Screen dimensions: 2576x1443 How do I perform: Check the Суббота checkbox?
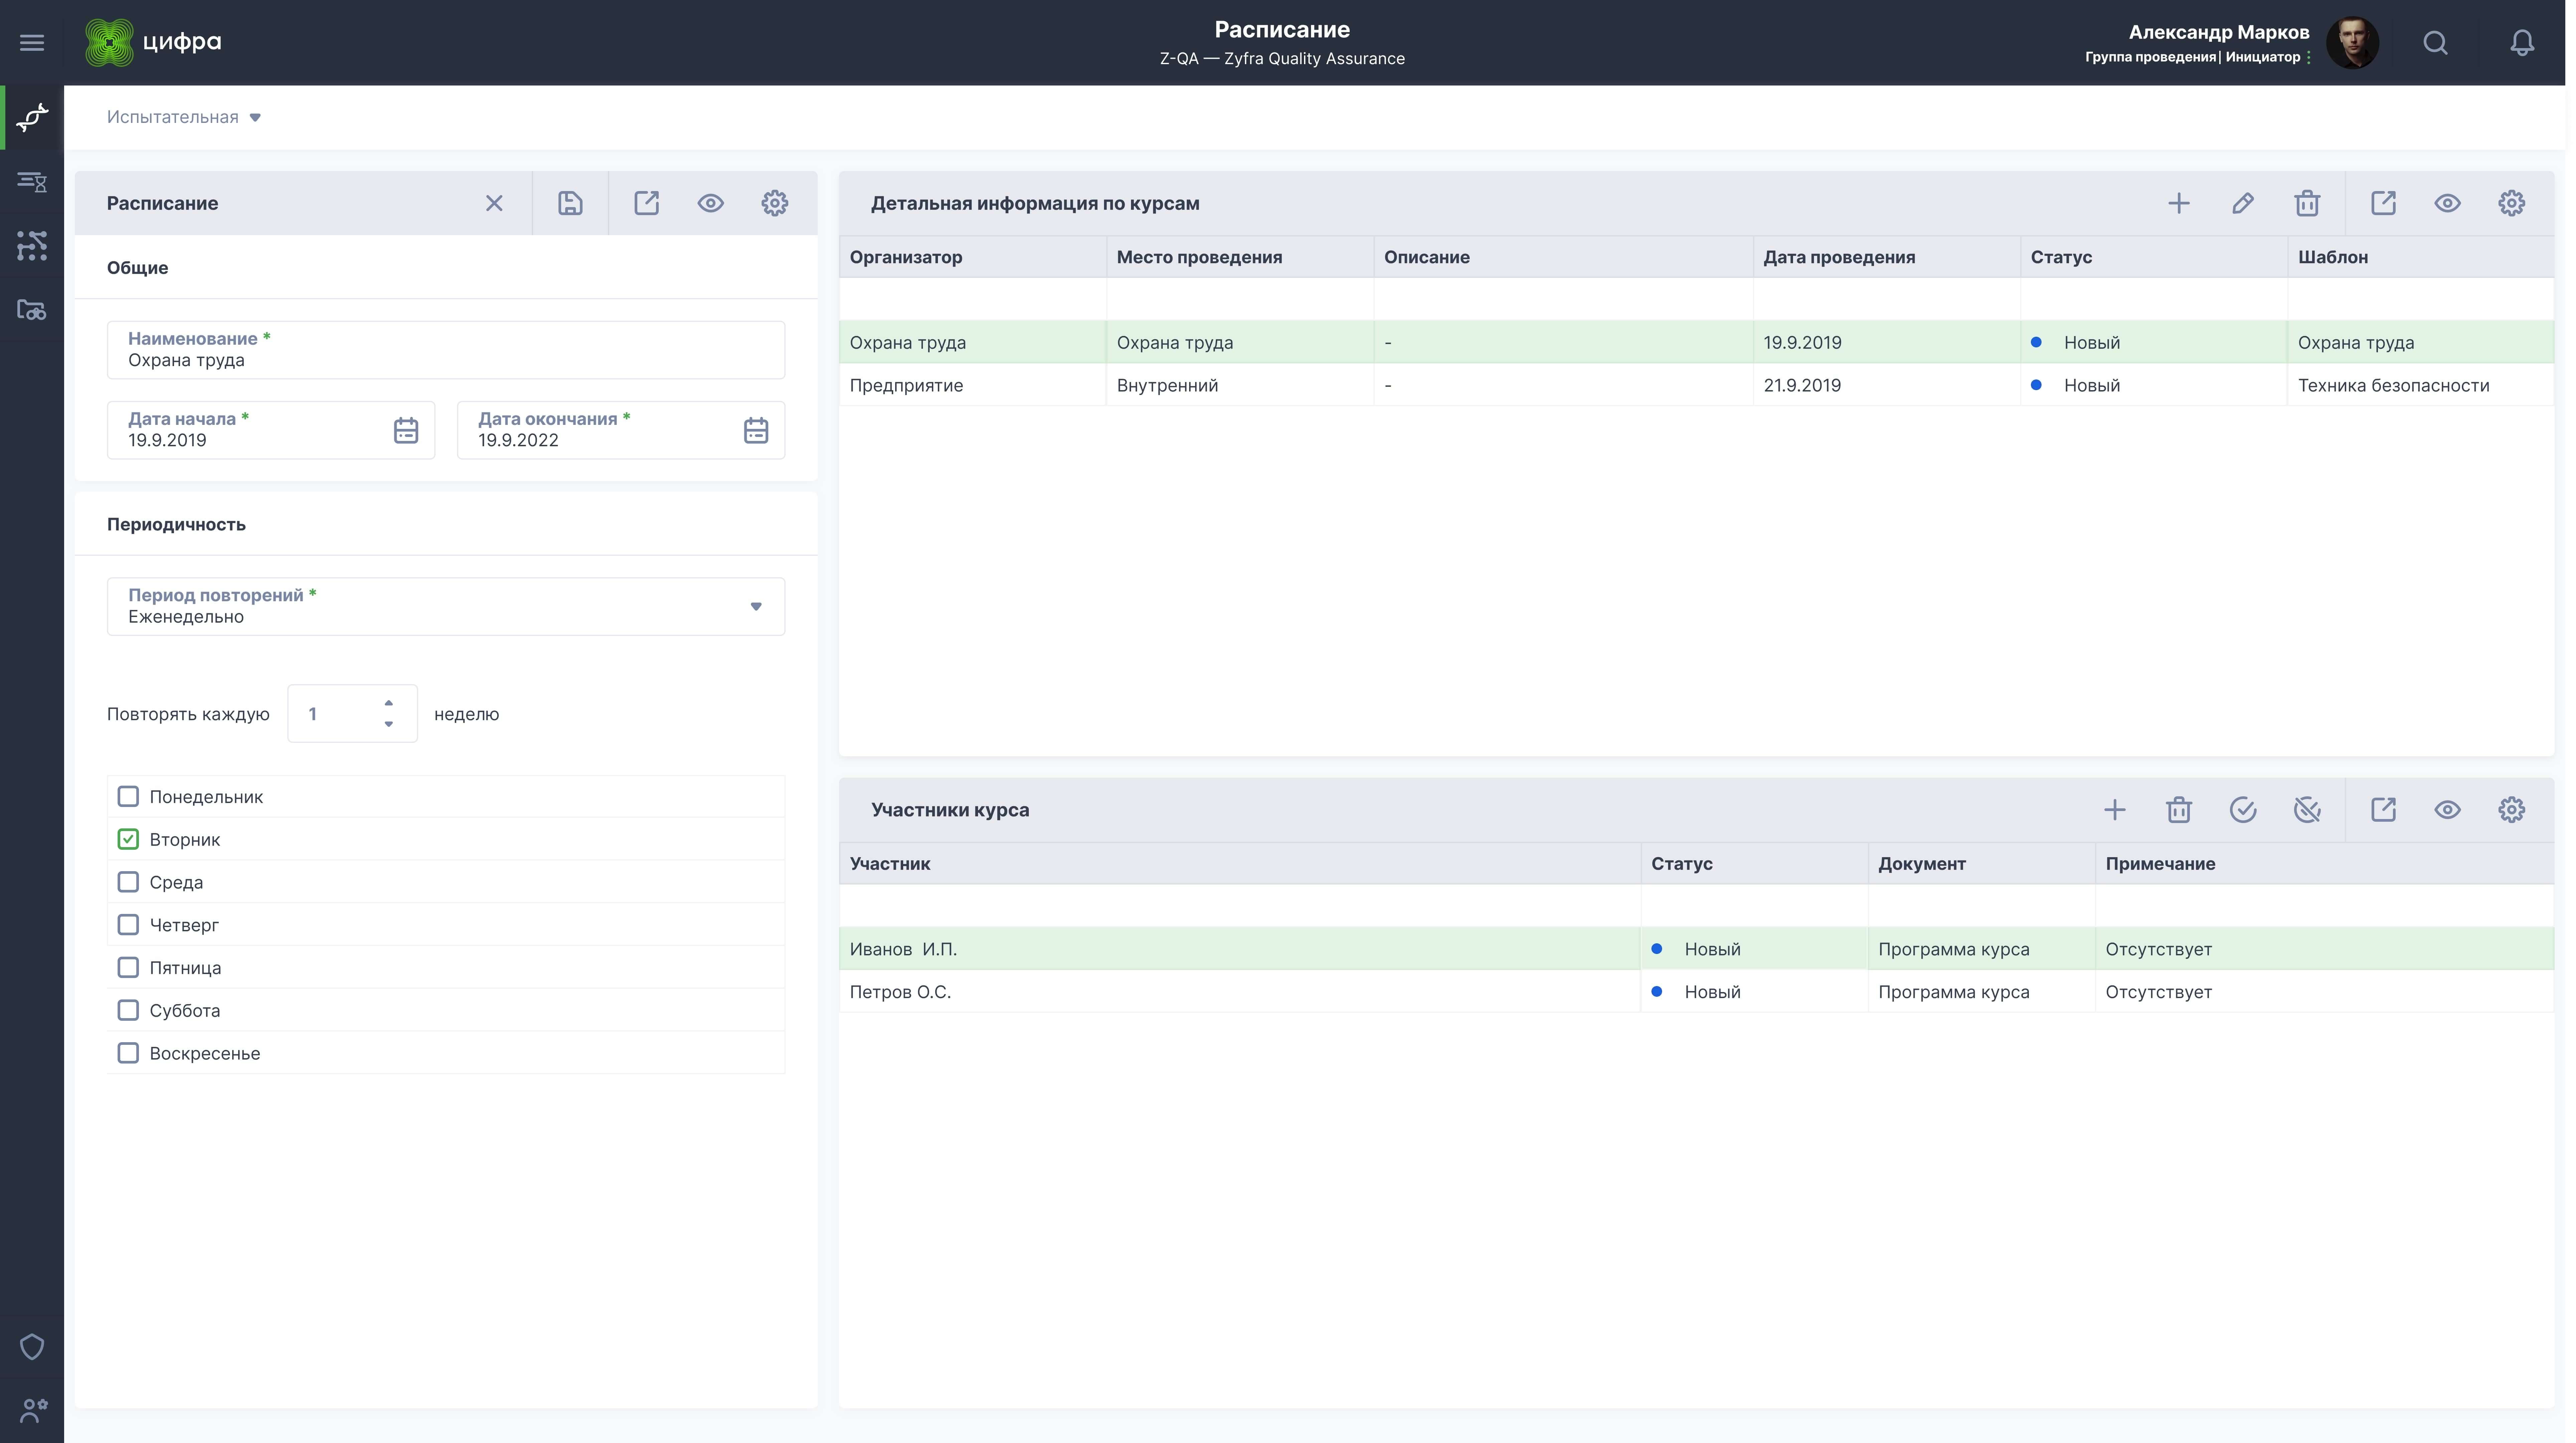[x=128, y=1010]
